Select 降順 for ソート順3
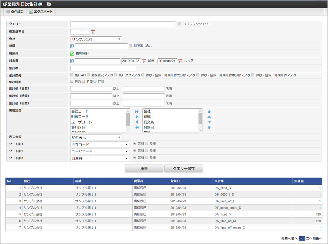The width and height of the screenshot is (328, 244). (x=146, y=158)
